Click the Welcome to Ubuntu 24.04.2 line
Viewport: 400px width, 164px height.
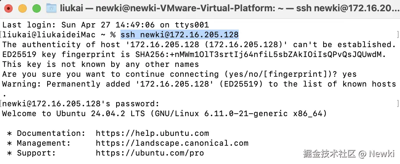[164, 114]
